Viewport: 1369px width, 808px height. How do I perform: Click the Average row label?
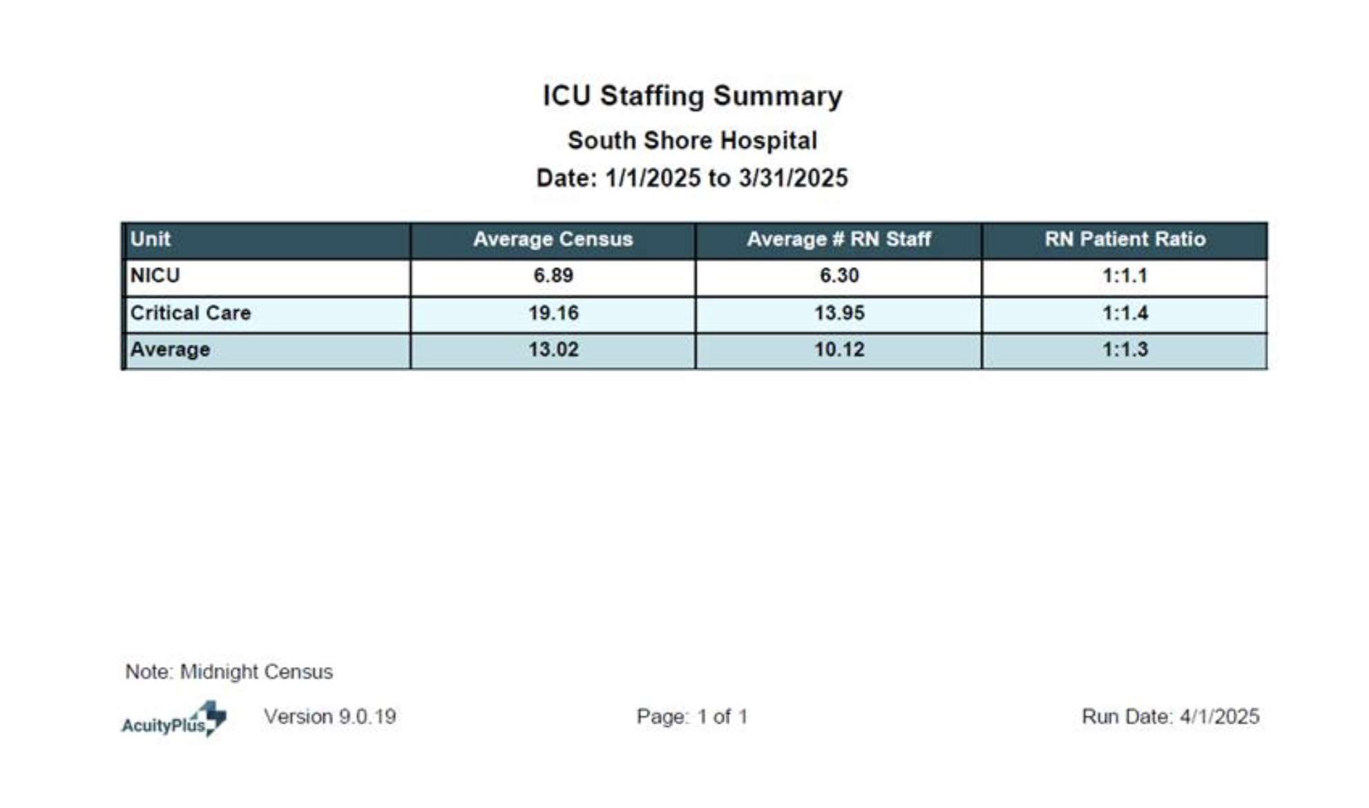click(170, 350)
